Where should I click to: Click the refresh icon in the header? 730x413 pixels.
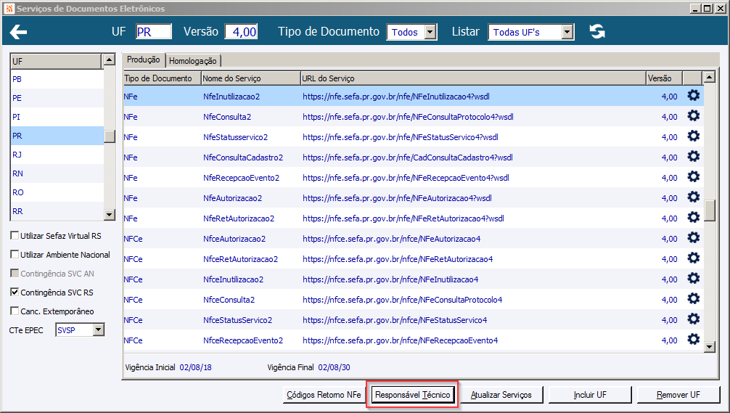click(x=597, y=32)
